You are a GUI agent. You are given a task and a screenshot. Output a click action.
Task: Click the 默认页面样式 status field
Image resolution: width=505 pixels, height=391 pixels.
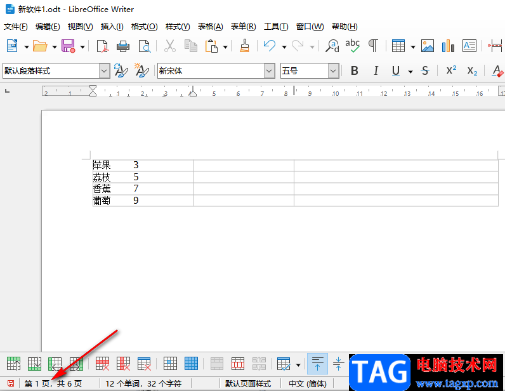[x=248, y=383]
